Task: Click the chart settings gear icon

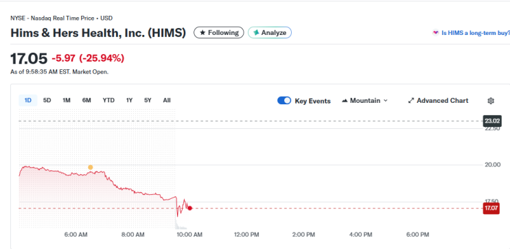Action: (491, 101)
